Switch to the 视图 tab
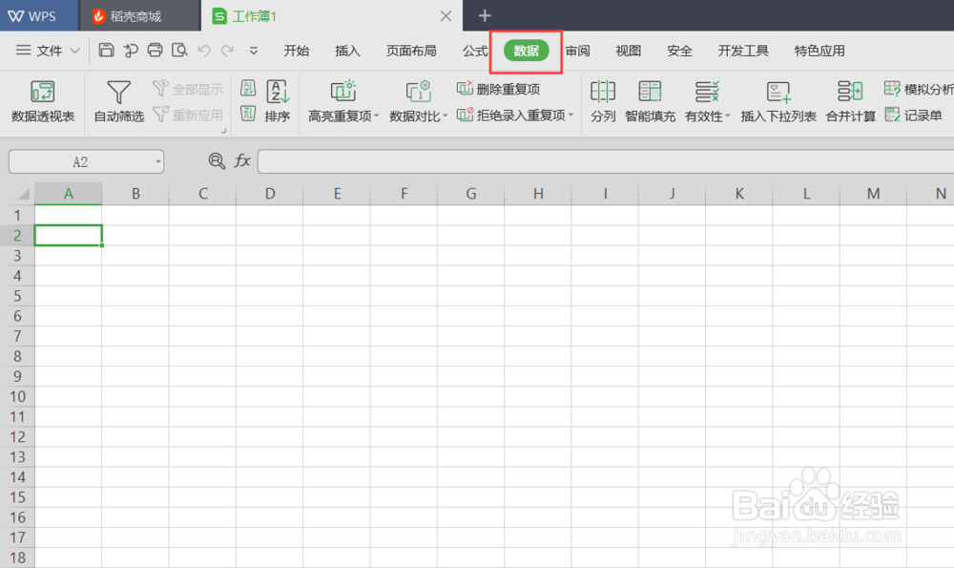Viewport: 954px width, 568px height. pyautogui.click(x=628, y=51)
